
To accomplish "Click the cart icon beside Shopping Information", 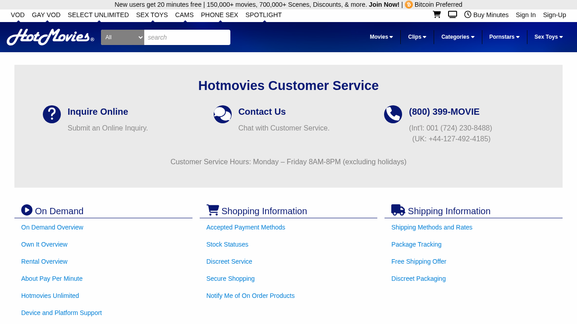I will point(213,210).
